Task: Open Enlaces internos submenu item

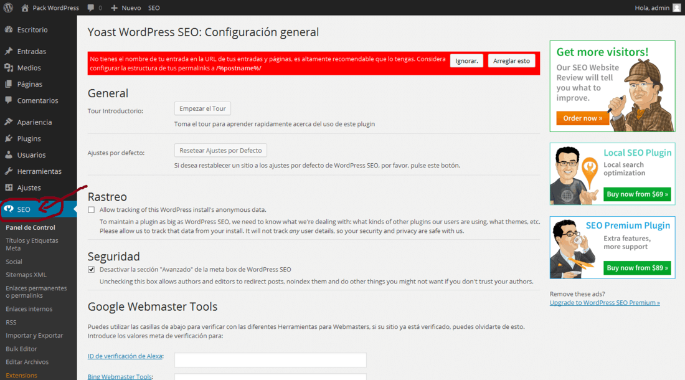Action: [x=29, y=309]
